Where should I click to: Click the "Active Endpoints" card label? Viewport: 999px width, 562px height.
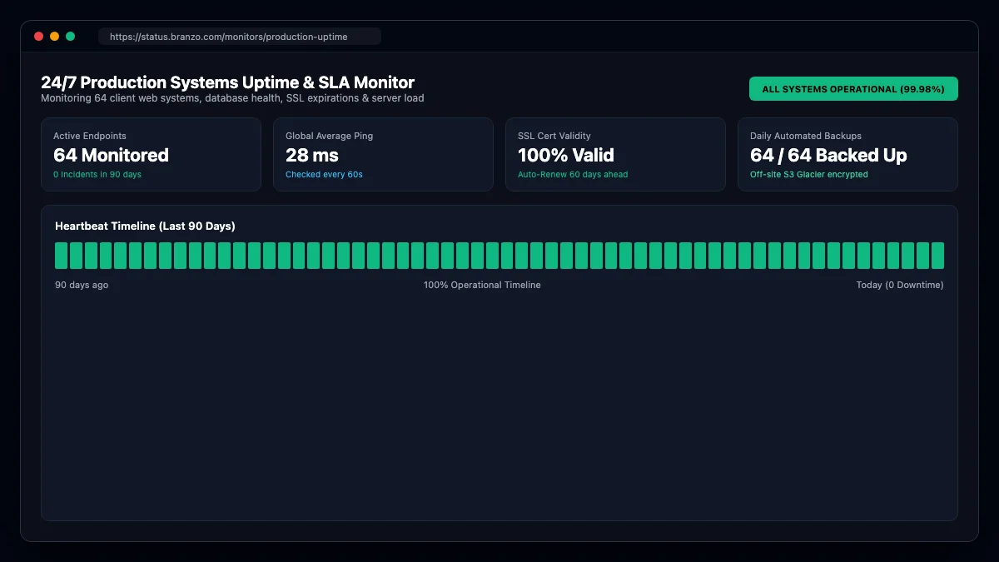(90, 136)
